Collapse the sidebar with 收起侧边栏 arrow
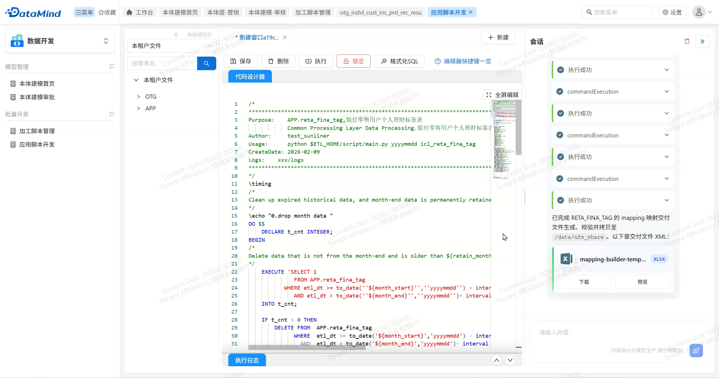Image resolution: width=719 pixels, height=378 pixels. (x=176, y=34)
